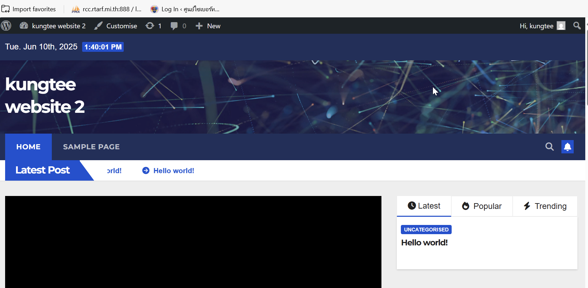The height and width of the screenshot is (288, 588).
Task: Open the kungtee website 2 dashboard menu
Action: pos(53,26)
